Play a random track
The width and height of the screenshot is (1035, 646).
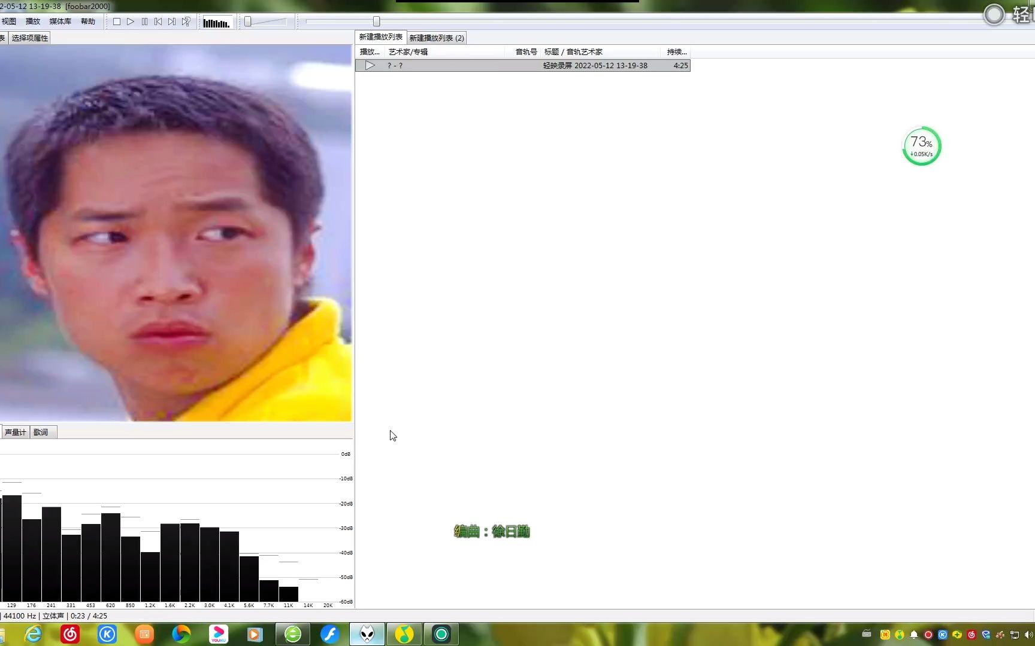click(x=186, y=22)
